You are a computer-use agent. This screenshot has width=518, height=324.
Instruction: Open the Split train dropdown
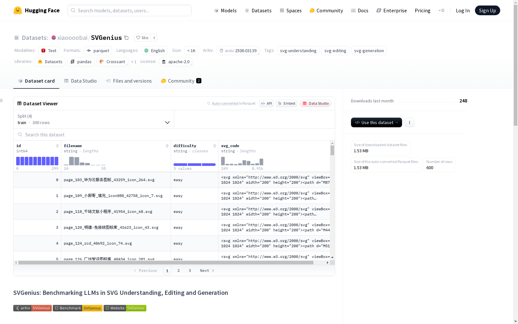pyautogui.click(x=94, y=119)
